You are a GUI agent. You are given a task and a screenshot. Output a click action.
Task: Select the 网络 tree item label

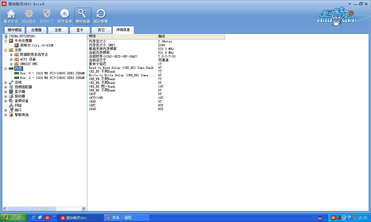point(18,106)
